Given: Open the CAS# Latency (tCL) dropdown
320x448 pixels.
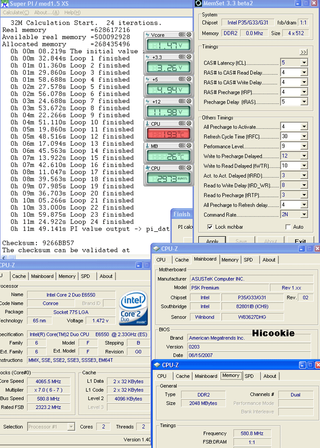Looking at the screenshot, I should pos(304,63).
